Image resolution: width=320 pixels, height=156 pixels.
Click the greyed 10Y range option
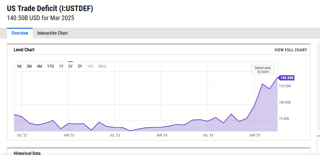pos(90,66)
